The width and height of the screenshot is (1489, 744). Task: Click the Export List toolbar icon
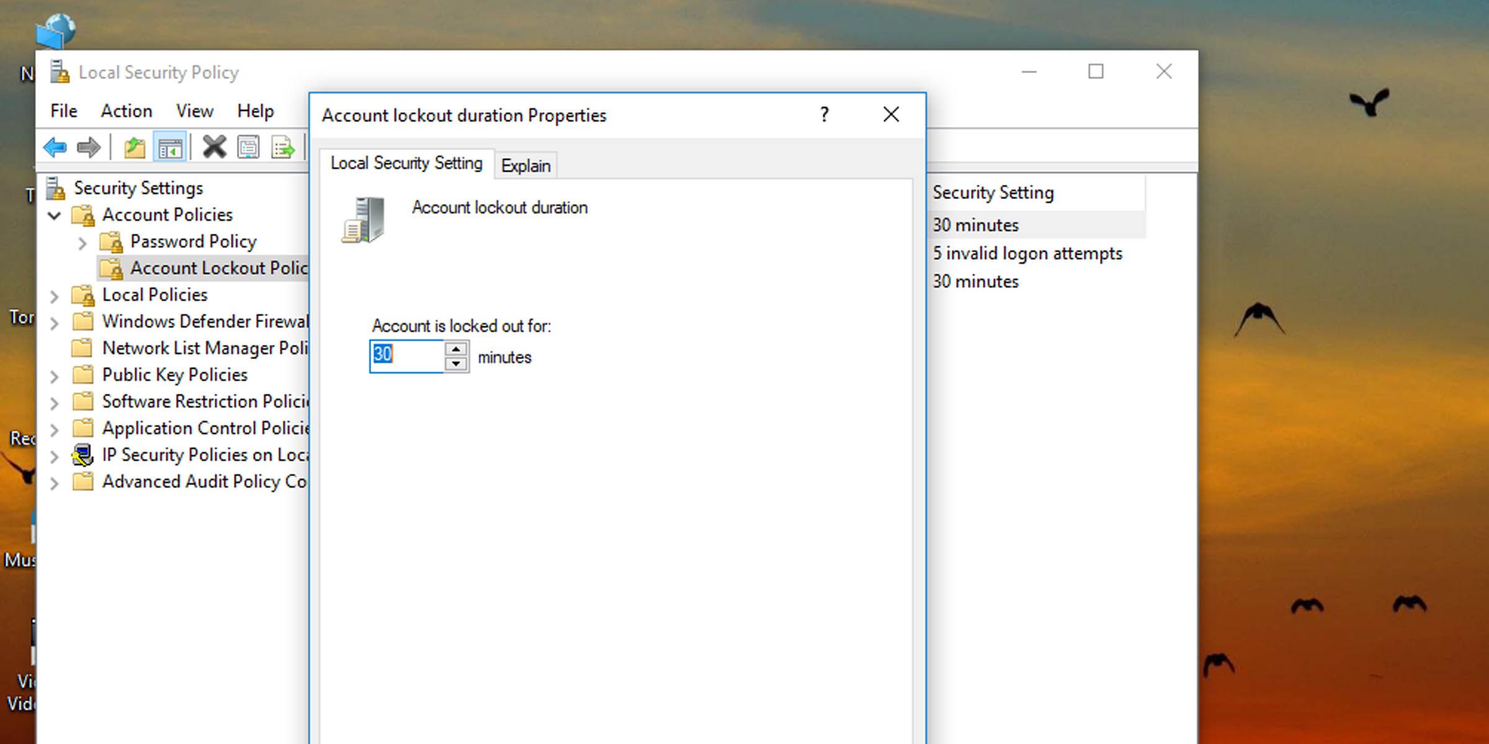(283, 148)
